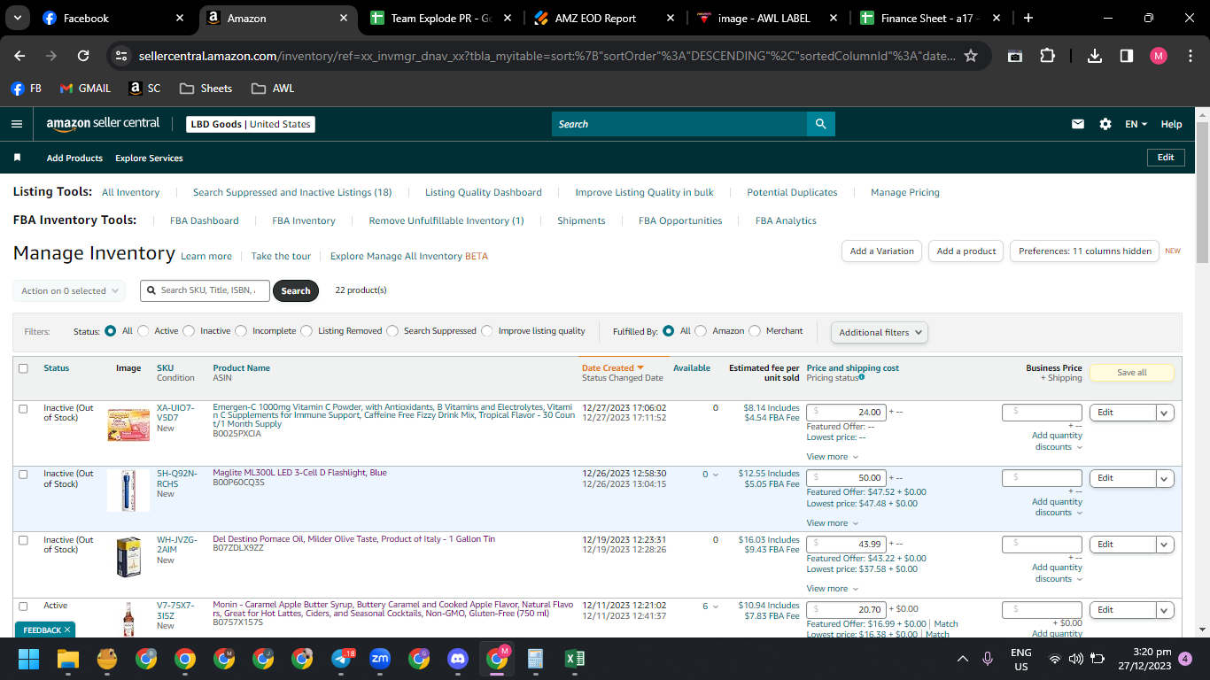
Task: Open browser tab search chevron
Action: [18, 18]
